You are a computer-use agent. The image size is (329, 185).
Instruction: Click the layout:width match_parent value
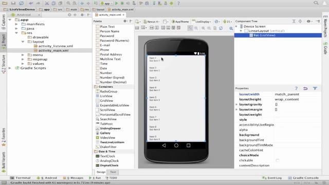point(287,95)
